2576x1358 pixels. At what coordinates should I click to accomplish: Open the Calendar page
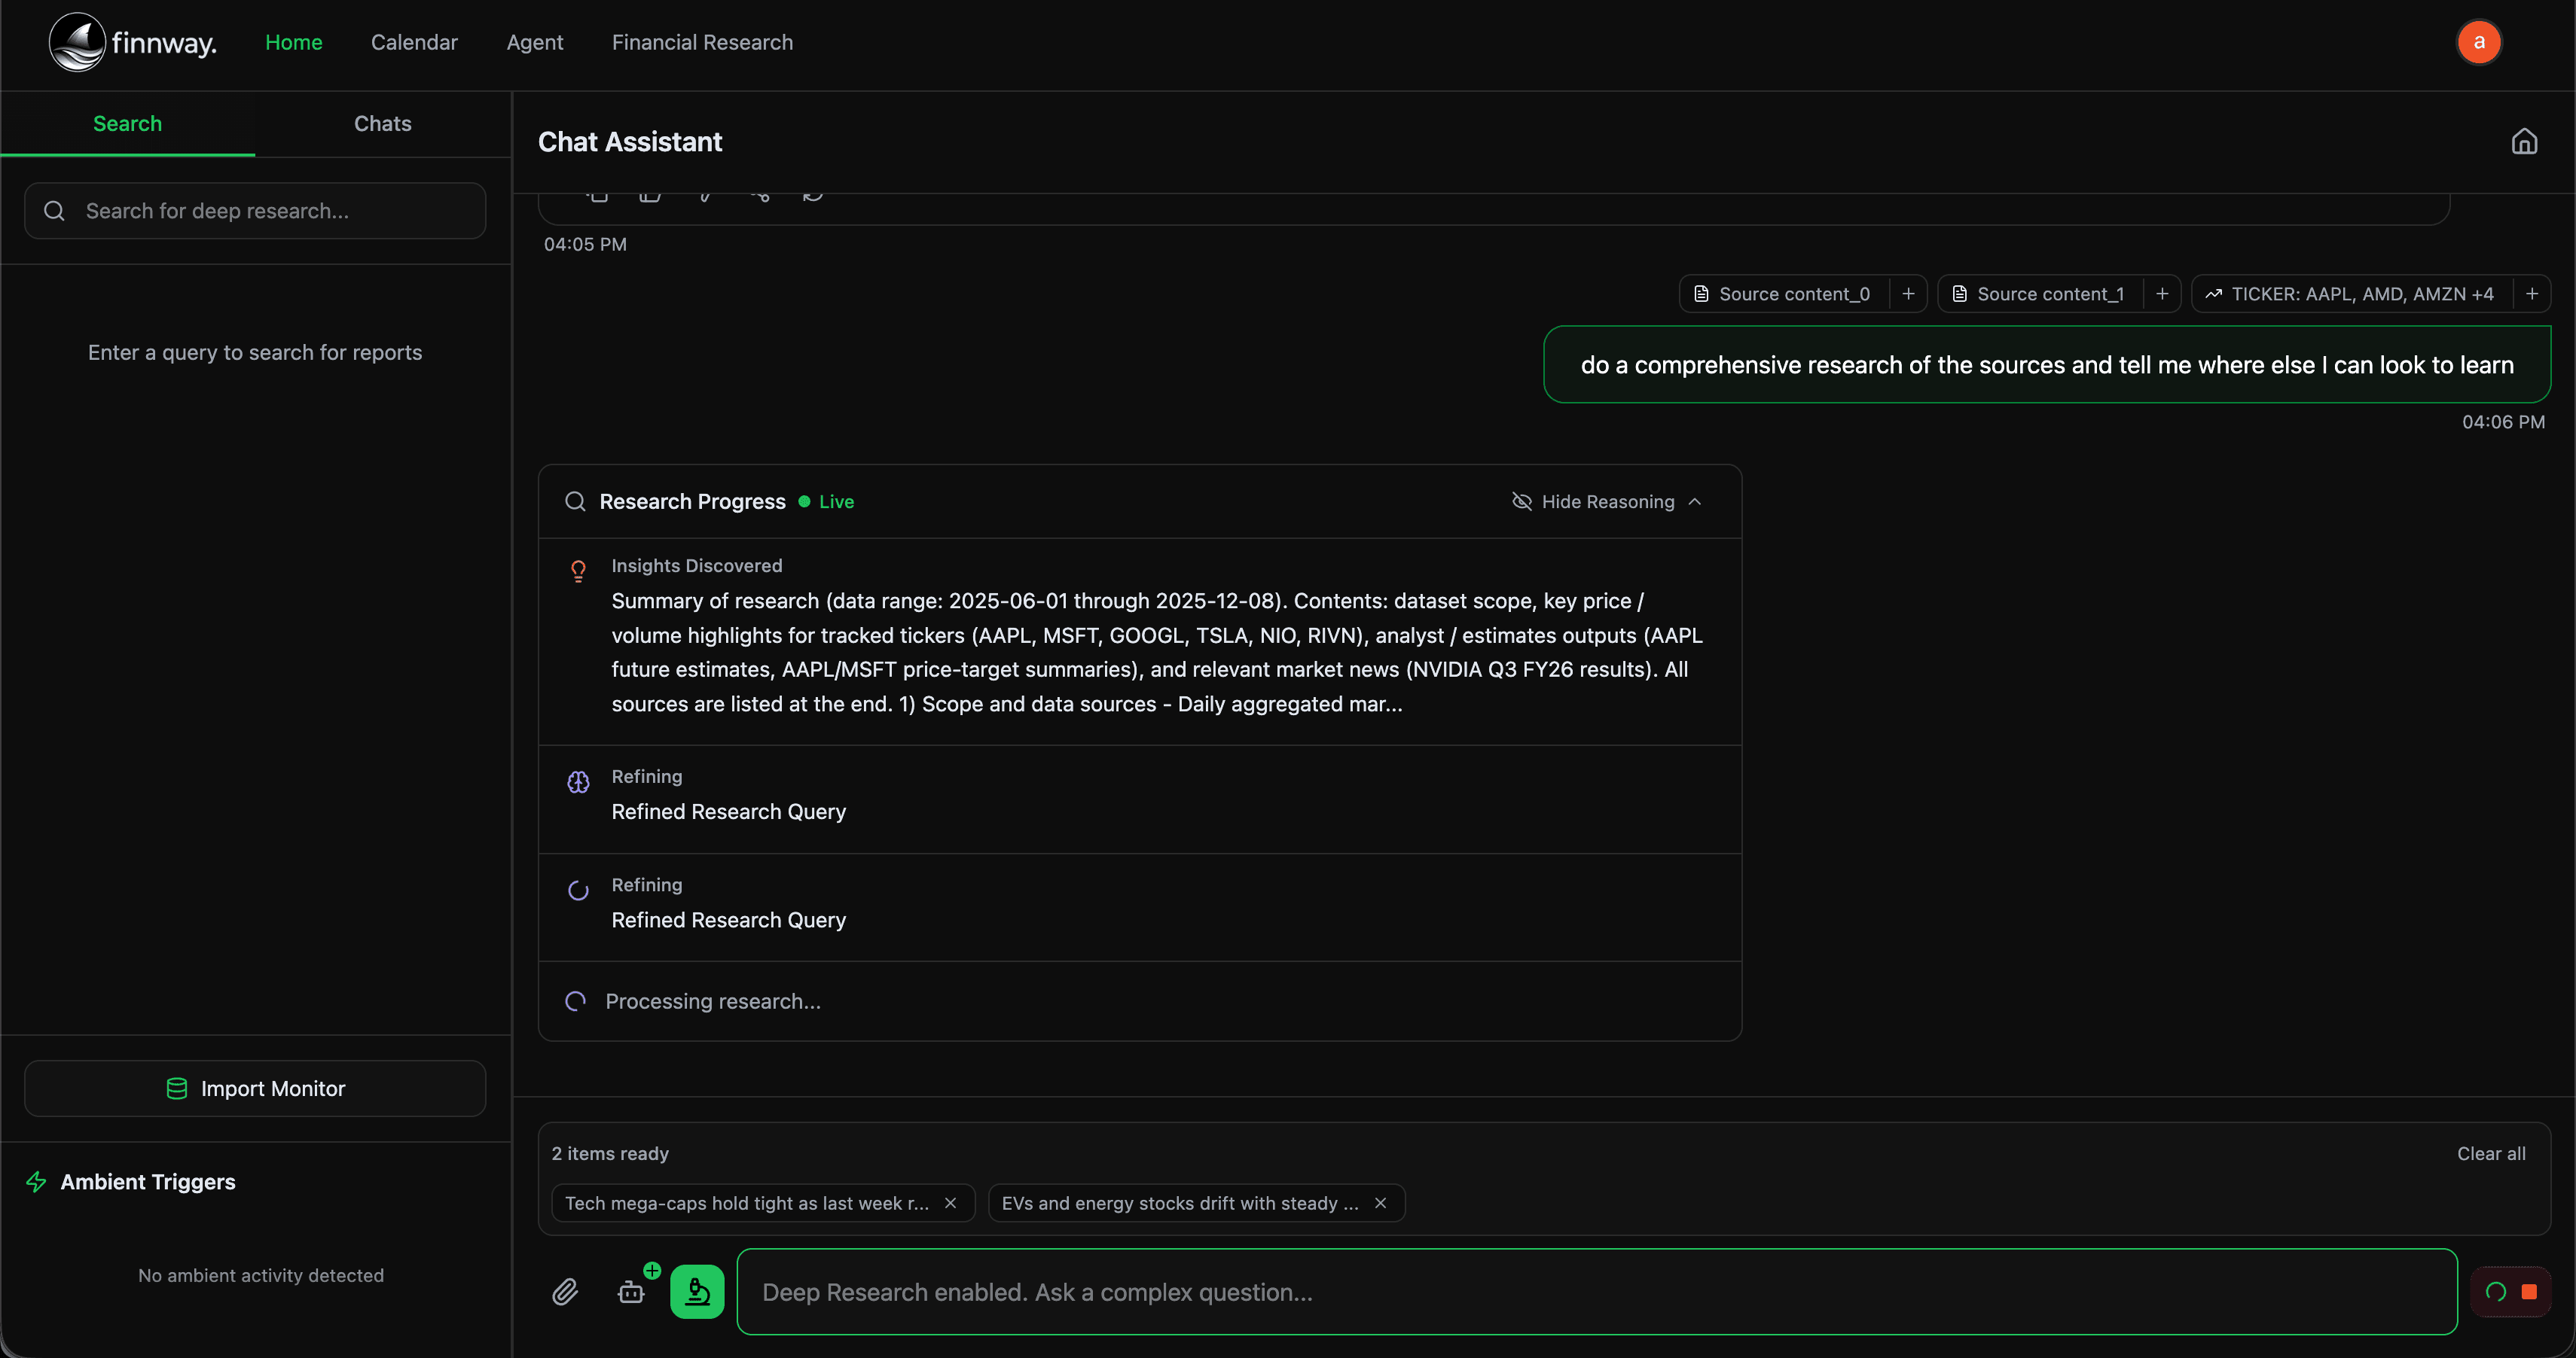click(414, 42)
